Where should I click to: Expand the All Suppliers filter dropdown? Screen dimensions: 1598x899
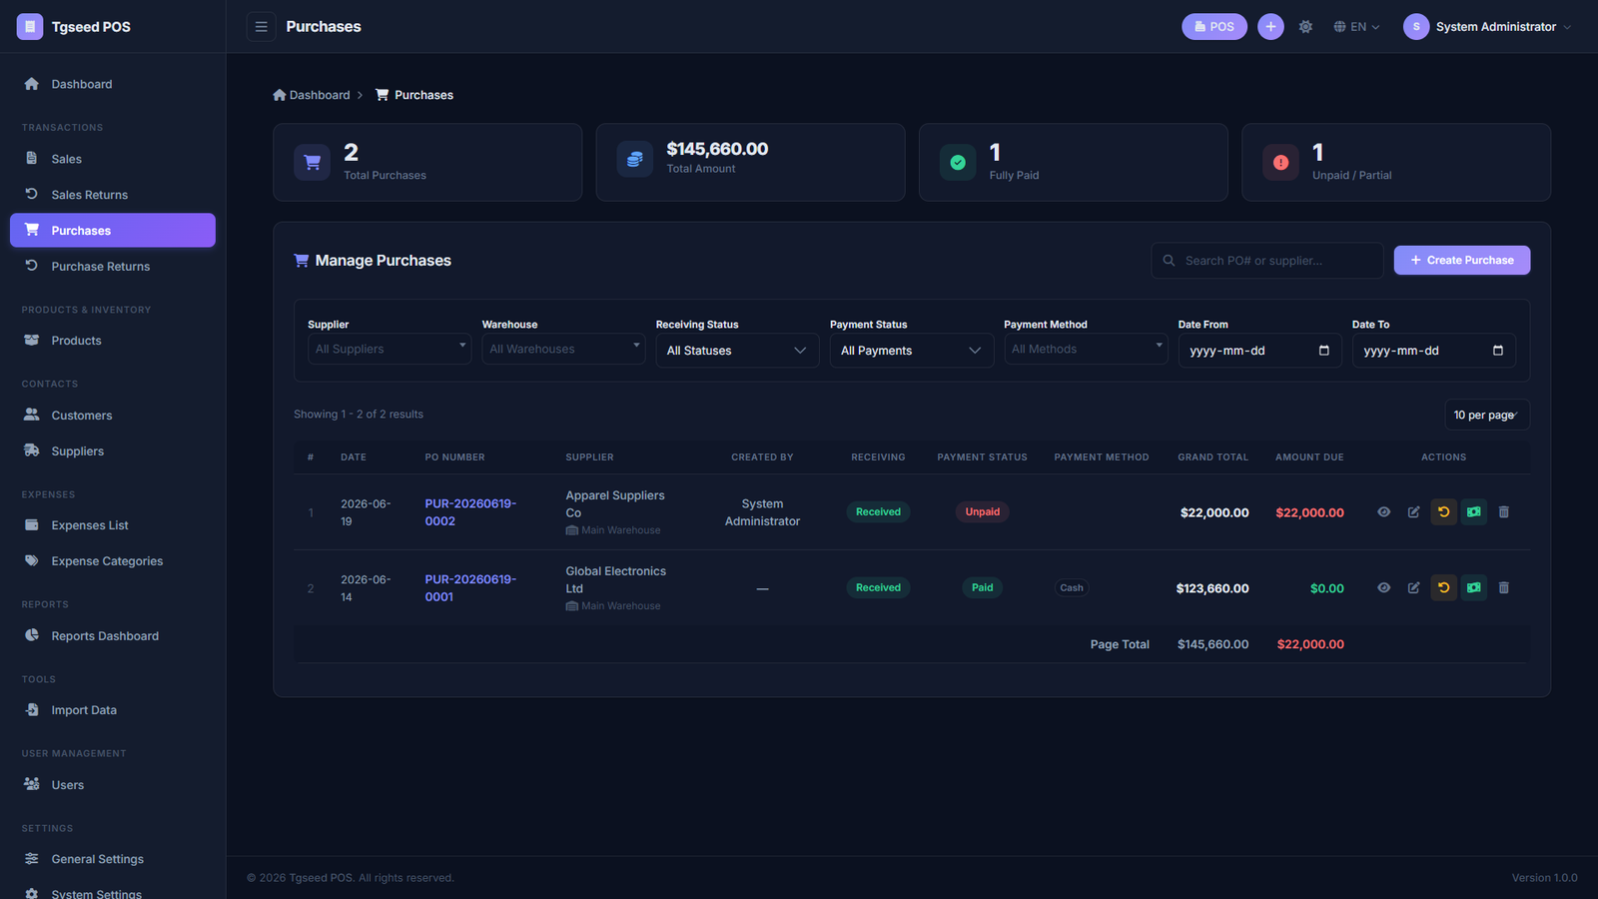[390, 349]
